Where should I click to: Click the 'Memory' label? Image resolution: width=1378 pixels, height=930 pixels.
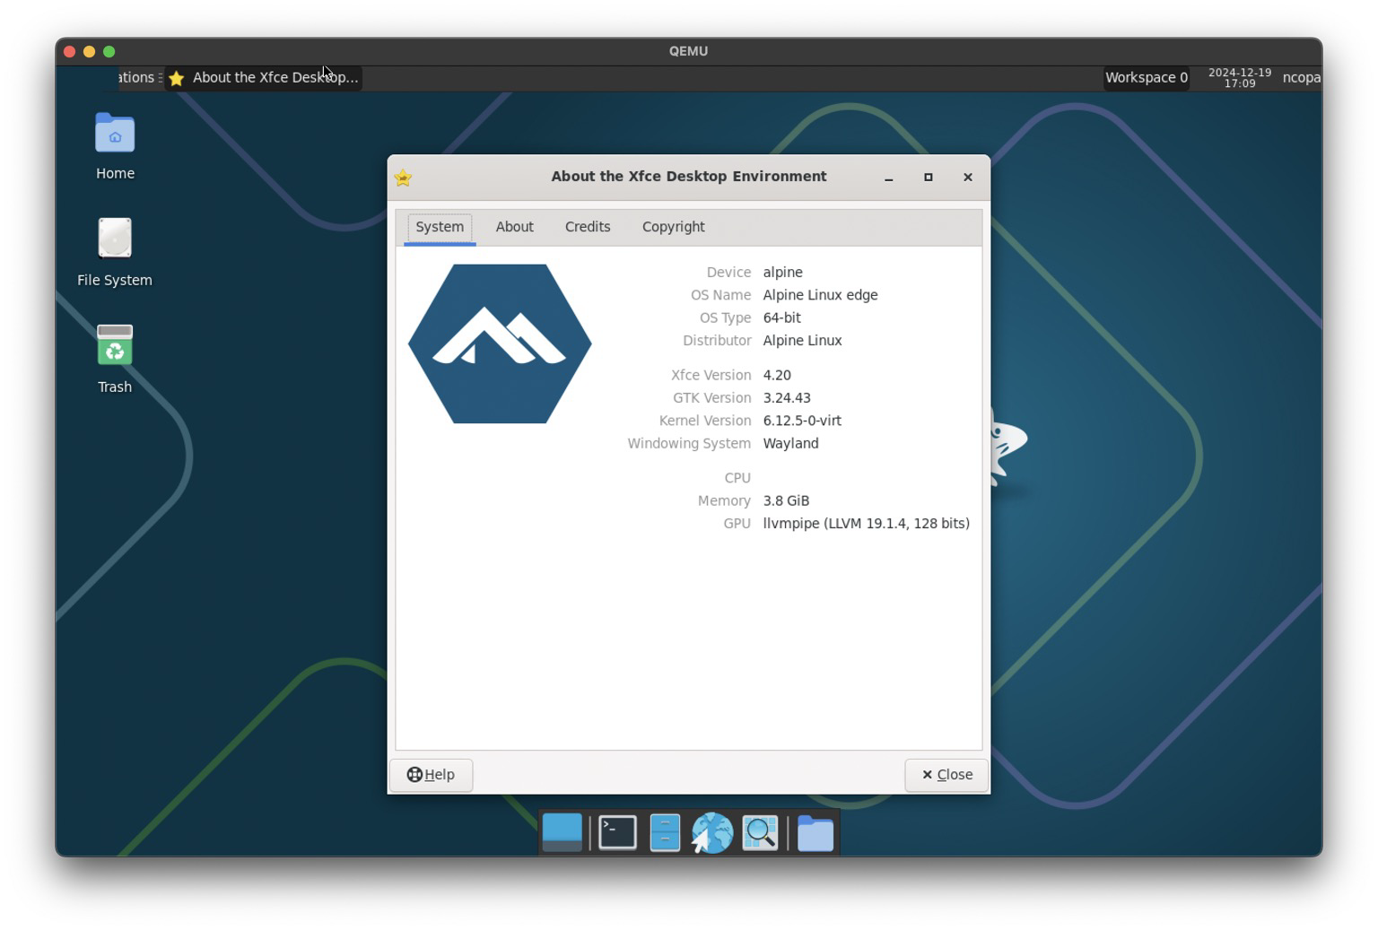[725, 501]
